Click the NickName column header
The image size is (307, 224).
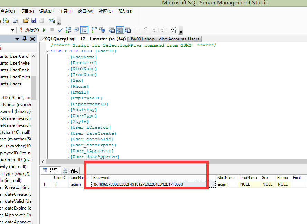[226, 178]
